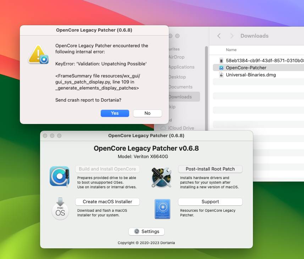The width and height of the screenshot is (304, 259).
Task: Open Documents in Finder sidebar
Action: click(x=180, y=87)
